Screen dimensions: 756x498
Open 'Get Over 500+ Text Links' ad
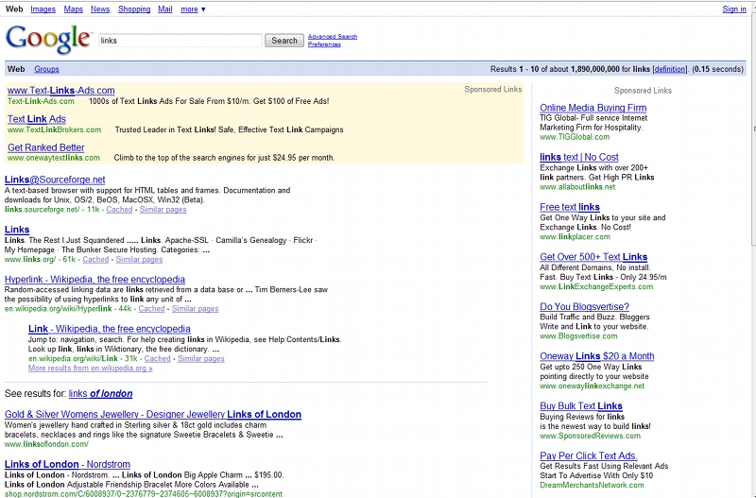pos(593,256)
